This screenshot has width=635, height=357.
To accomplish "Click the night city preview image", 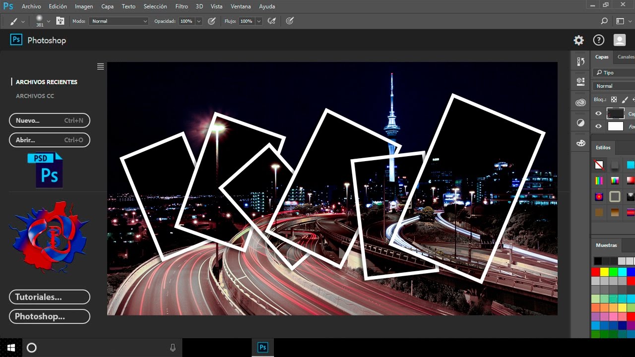I will pos(332,188).
